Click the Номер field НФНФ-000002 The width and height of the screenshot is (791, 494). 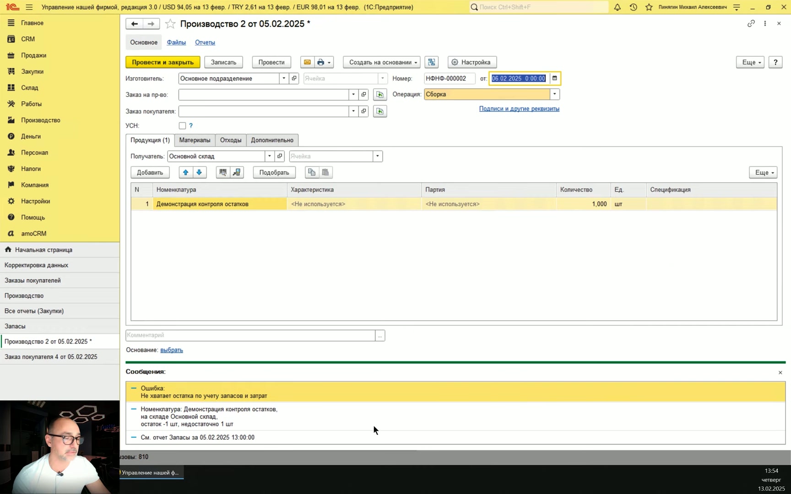tap(450, 78)
